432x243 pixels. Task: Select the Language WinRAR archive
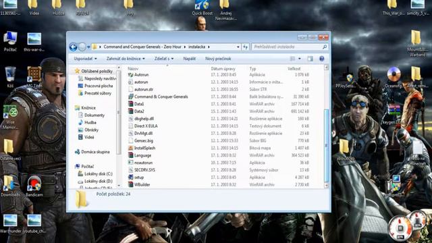pyautogui.click(x=142, y=155)
